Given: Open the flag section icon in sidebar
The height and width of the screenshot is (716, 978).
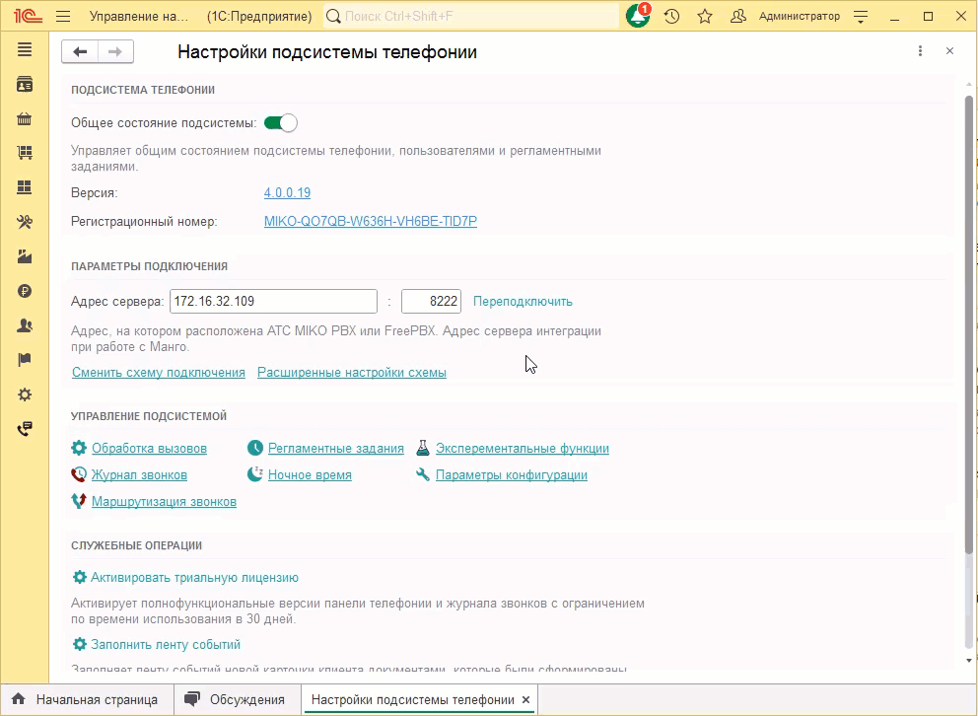Looking at the screenshot, I should 25,359.
